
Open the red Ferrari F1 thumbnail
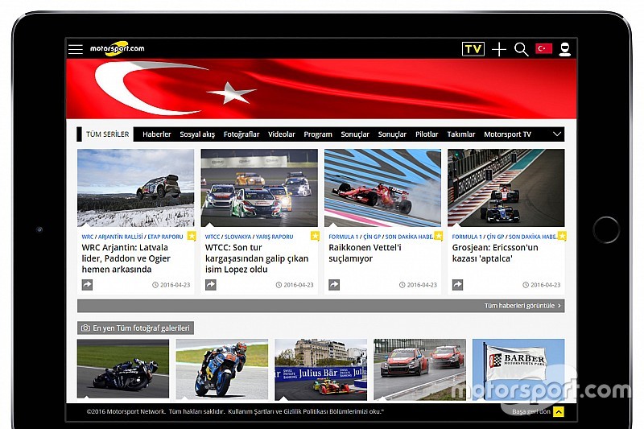click(x=383, y=188)
